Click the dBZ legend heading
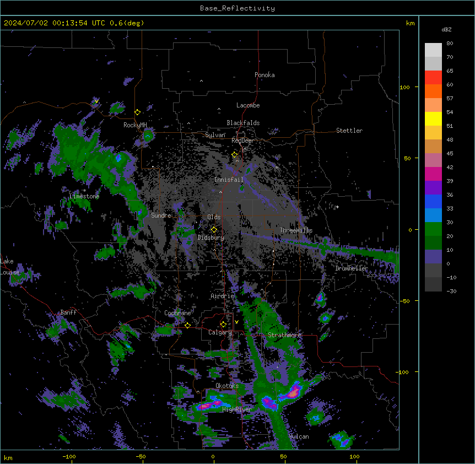The height and width of the screenshot is (464, 475). 446,30
